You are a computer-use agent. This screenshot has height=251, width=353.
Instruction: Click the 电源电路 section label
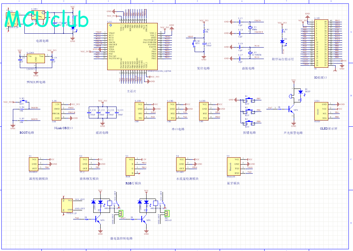42,41
